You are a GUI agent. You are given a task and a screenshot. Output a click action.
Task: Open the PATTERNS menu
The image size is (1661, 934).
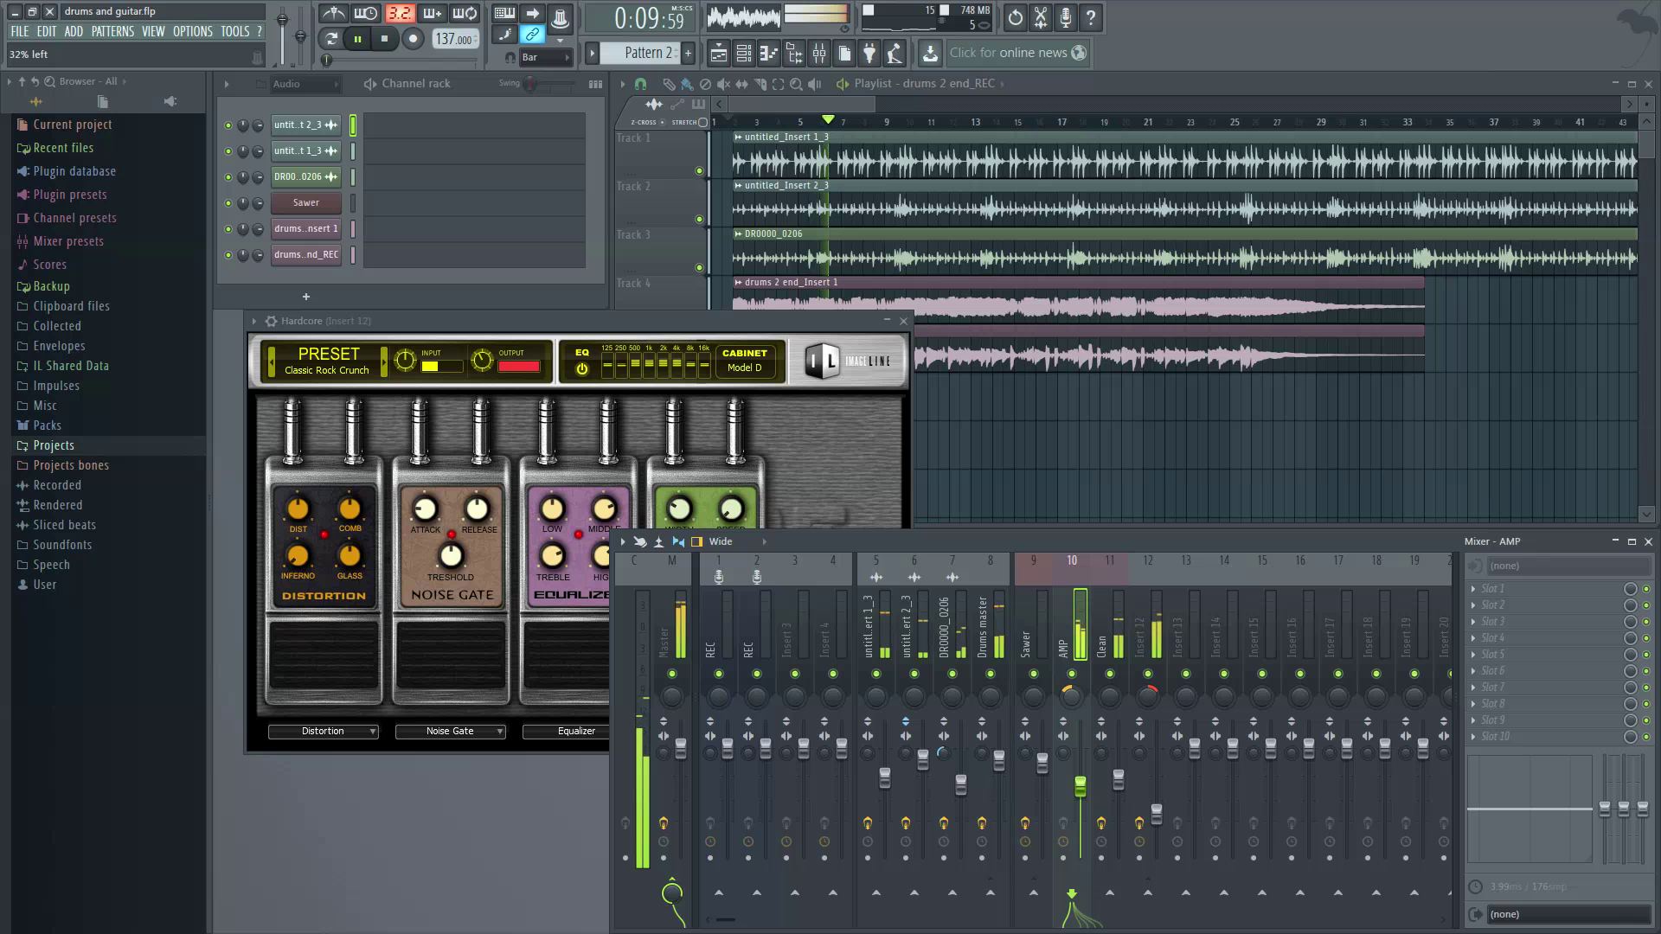click(x=112, y=31)
